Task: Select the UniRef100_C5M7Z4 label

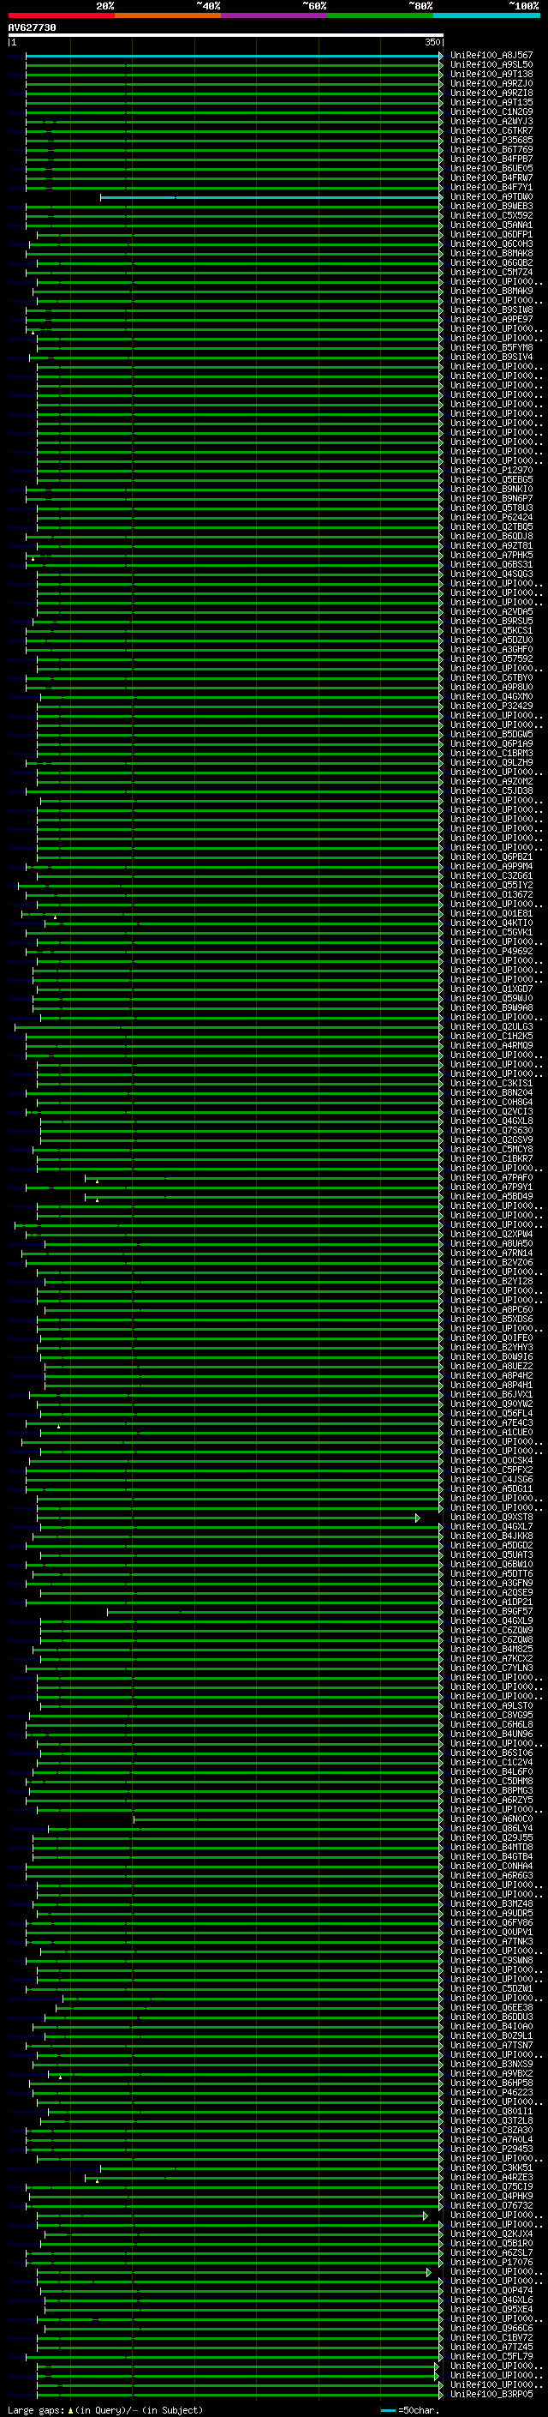Action: (x=491, y=272)
